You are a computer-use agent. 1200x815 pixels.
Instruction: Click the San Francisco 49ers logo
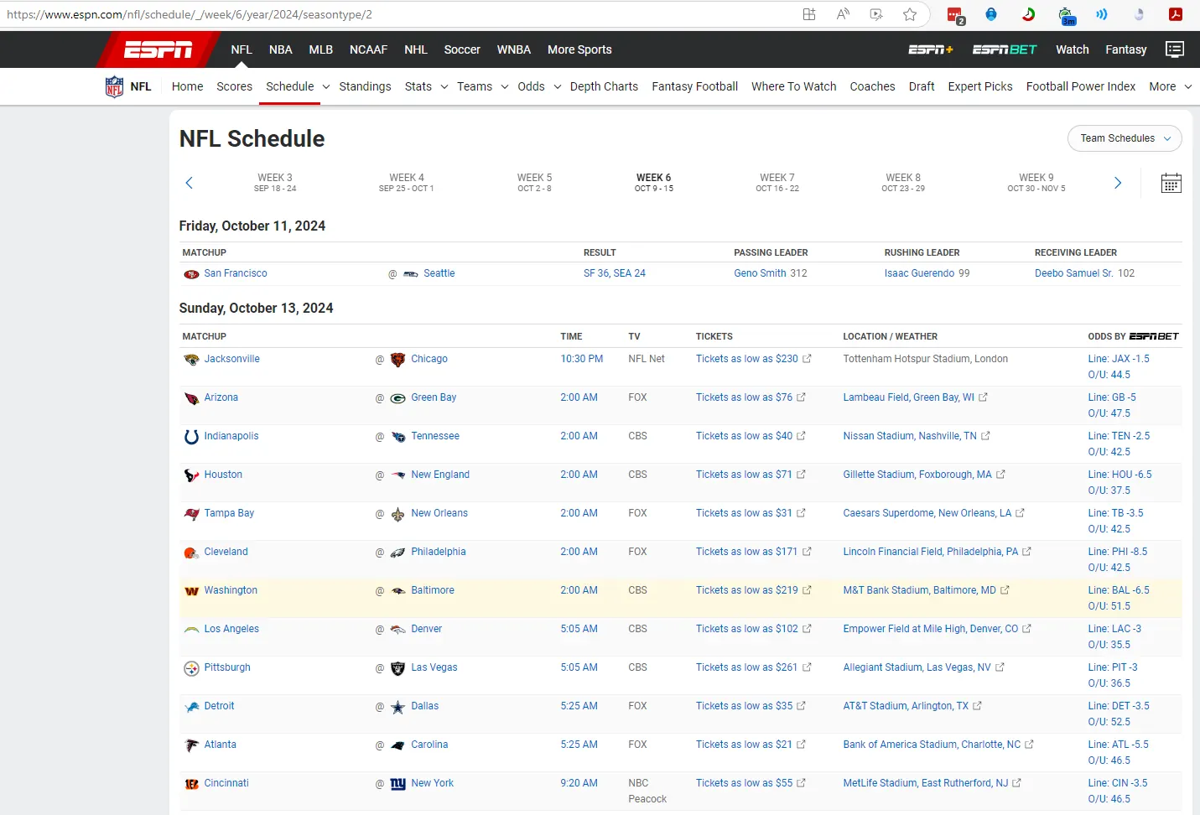pyautogui.click(x=191, y=274)
